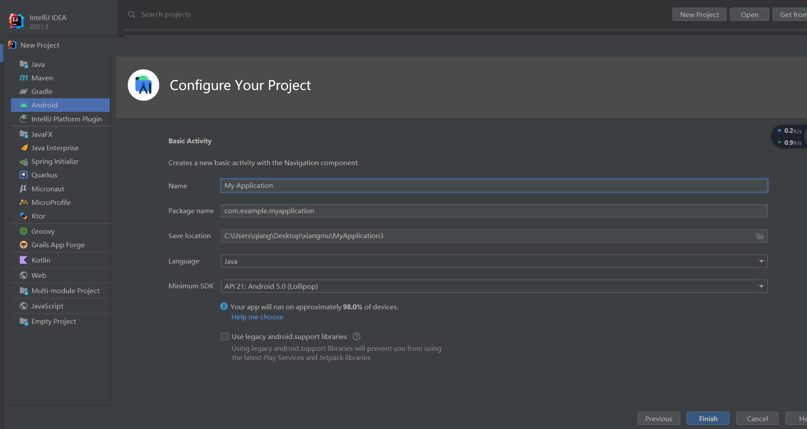
Task: Cancel the New Project dialog
Action: [757, 419]
